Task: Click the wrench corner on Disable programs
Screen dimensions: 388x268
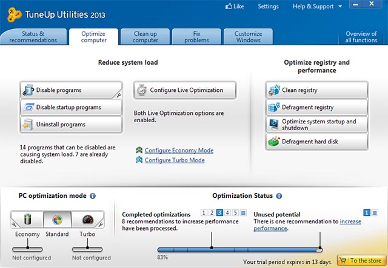Action: (119, 95)
